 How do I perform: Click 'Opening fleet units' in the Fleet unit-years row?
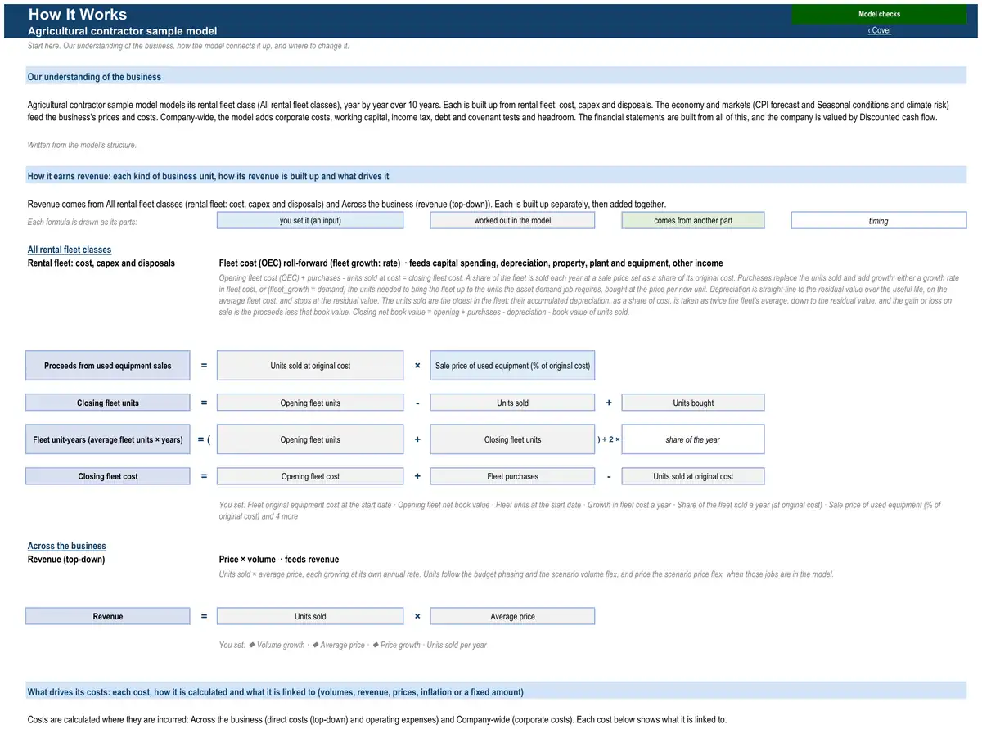pyautogui.click(x=310, y=439)
